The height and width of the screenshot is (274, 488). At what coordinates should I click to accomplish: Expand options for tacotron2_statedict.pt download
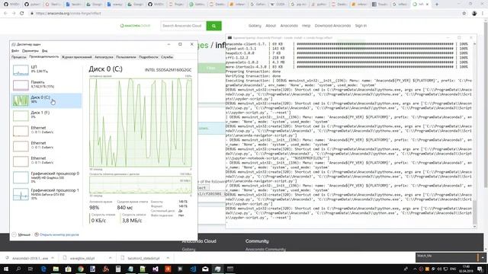[168, 258]
